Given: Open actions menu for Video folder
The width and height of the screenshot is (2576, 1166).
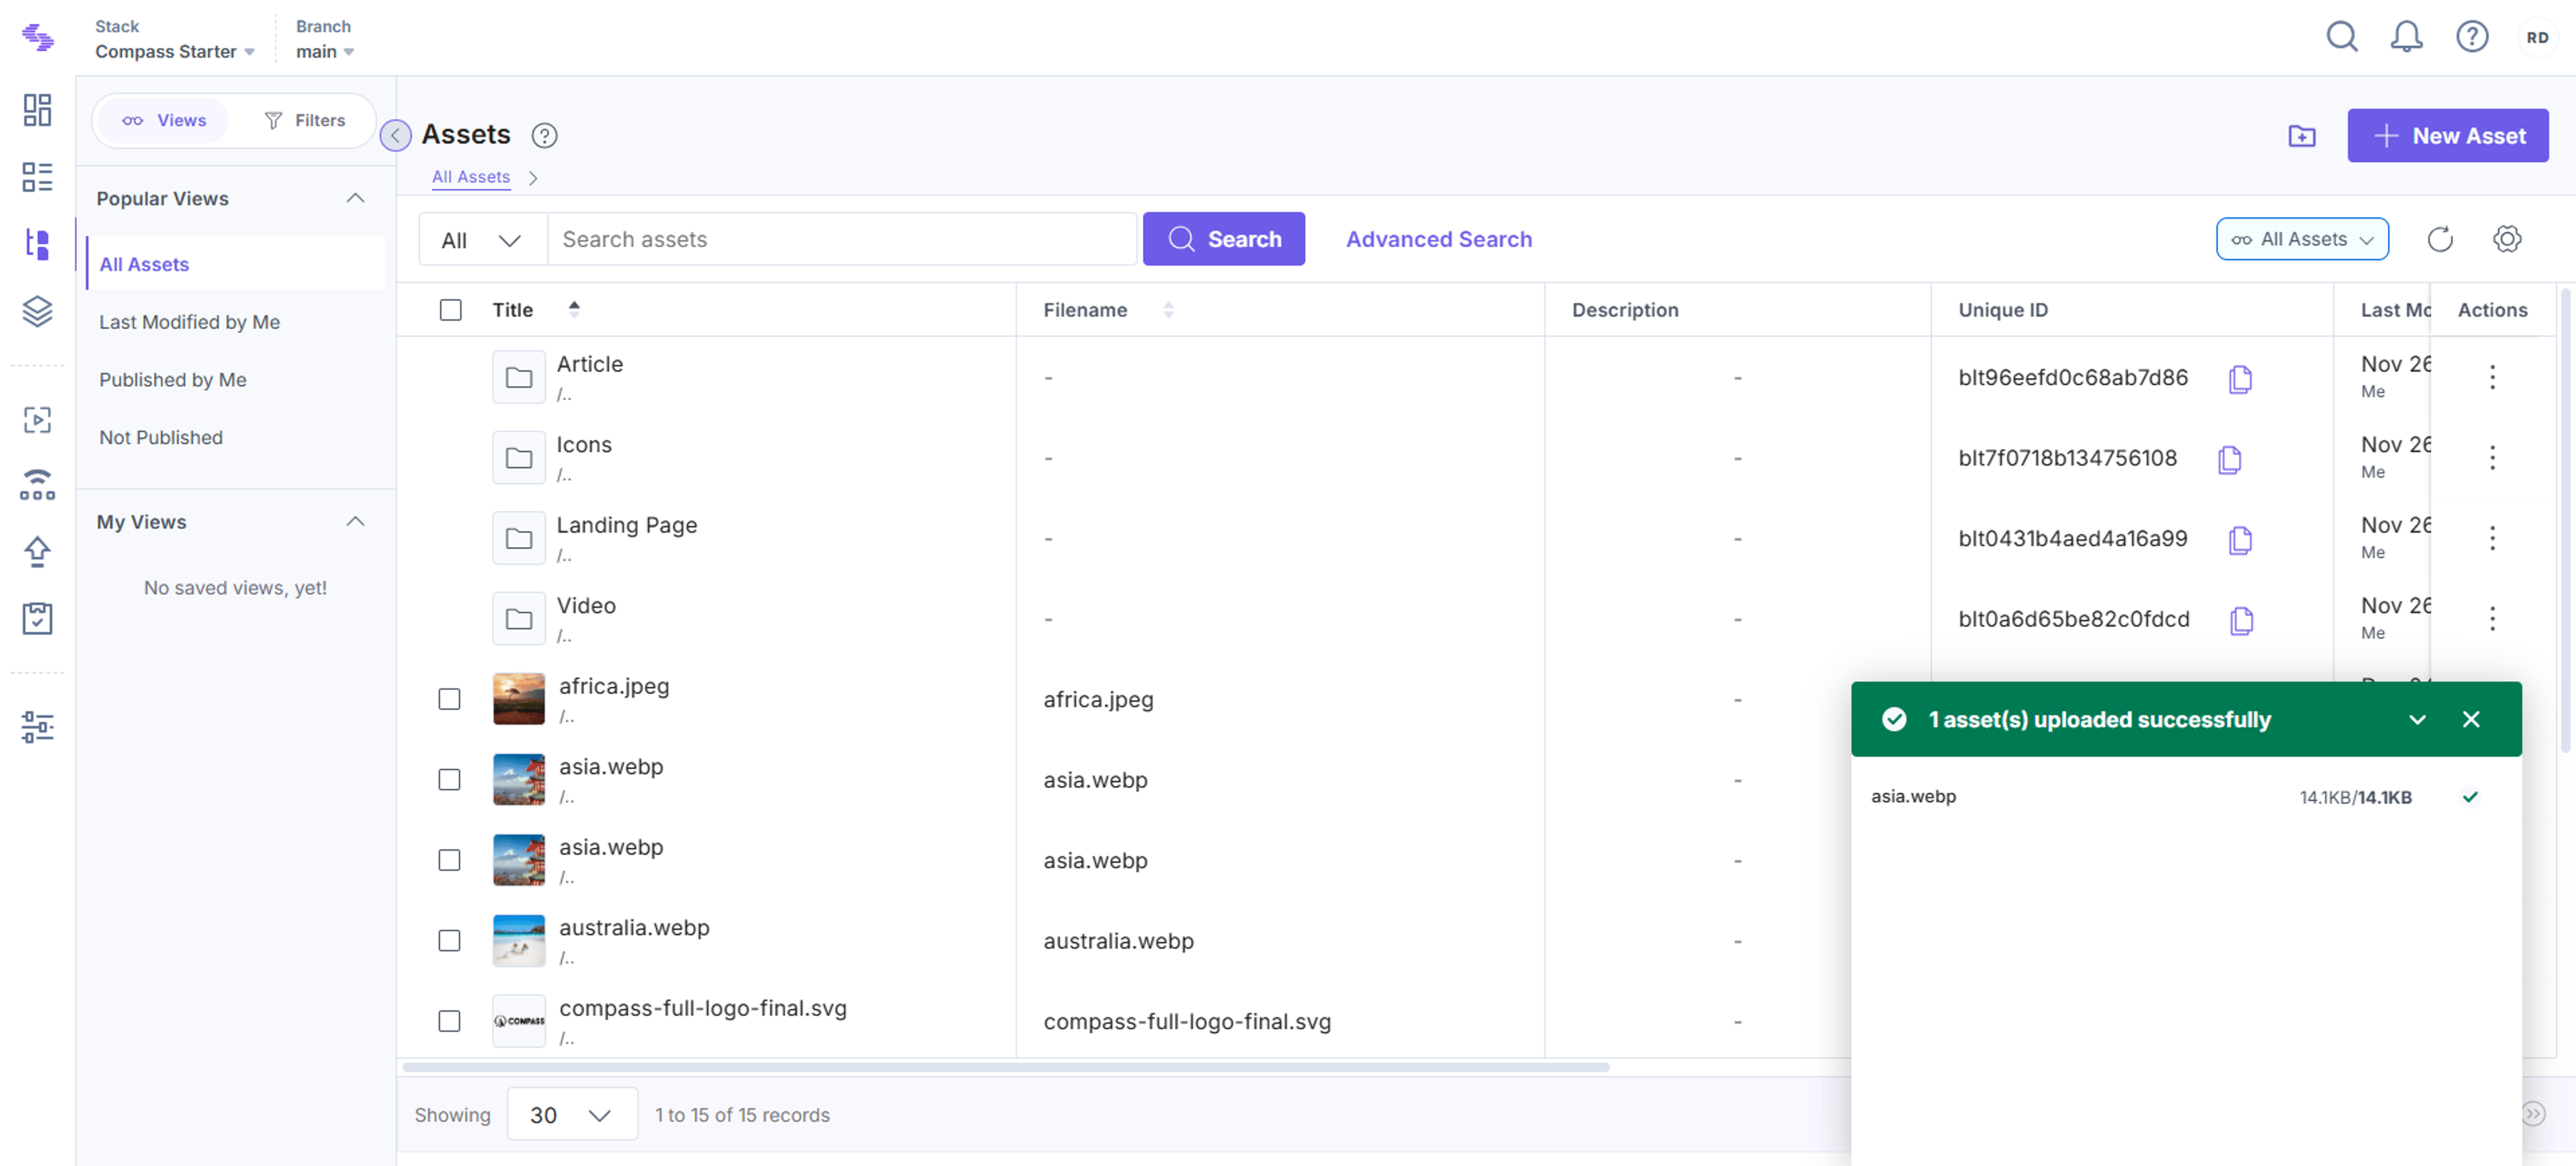Looking at the screenshot, I should [x=2492, y=619].
